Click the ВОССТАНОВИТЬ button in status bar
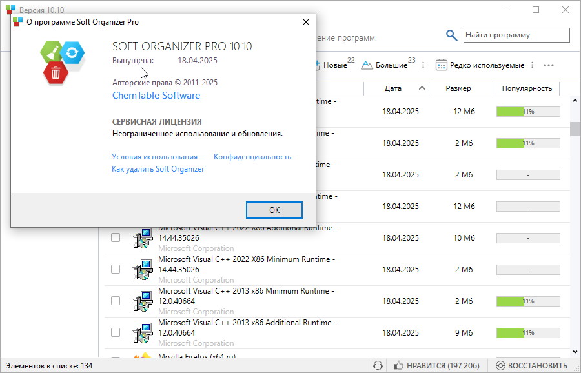 pos(531,366)
